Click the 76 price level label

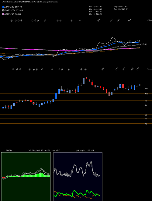146,119
